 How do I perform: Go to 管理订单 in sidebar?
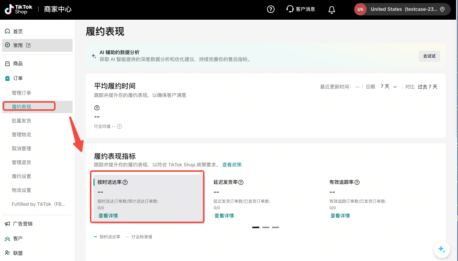click(22, 93)
